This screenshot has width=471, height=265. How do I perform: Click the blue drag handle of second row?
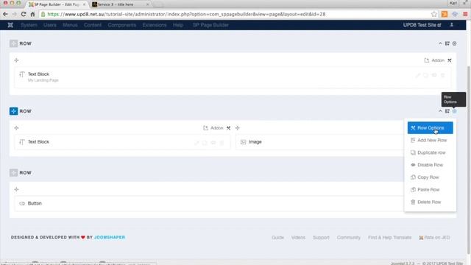13,111
